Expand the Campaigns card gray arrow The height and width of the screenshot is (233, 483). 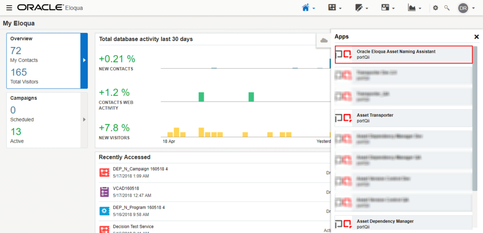(x=84, y=120)
